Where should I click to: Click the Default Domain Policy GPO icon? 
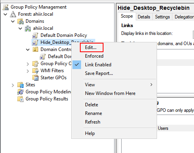click(35, 35)
